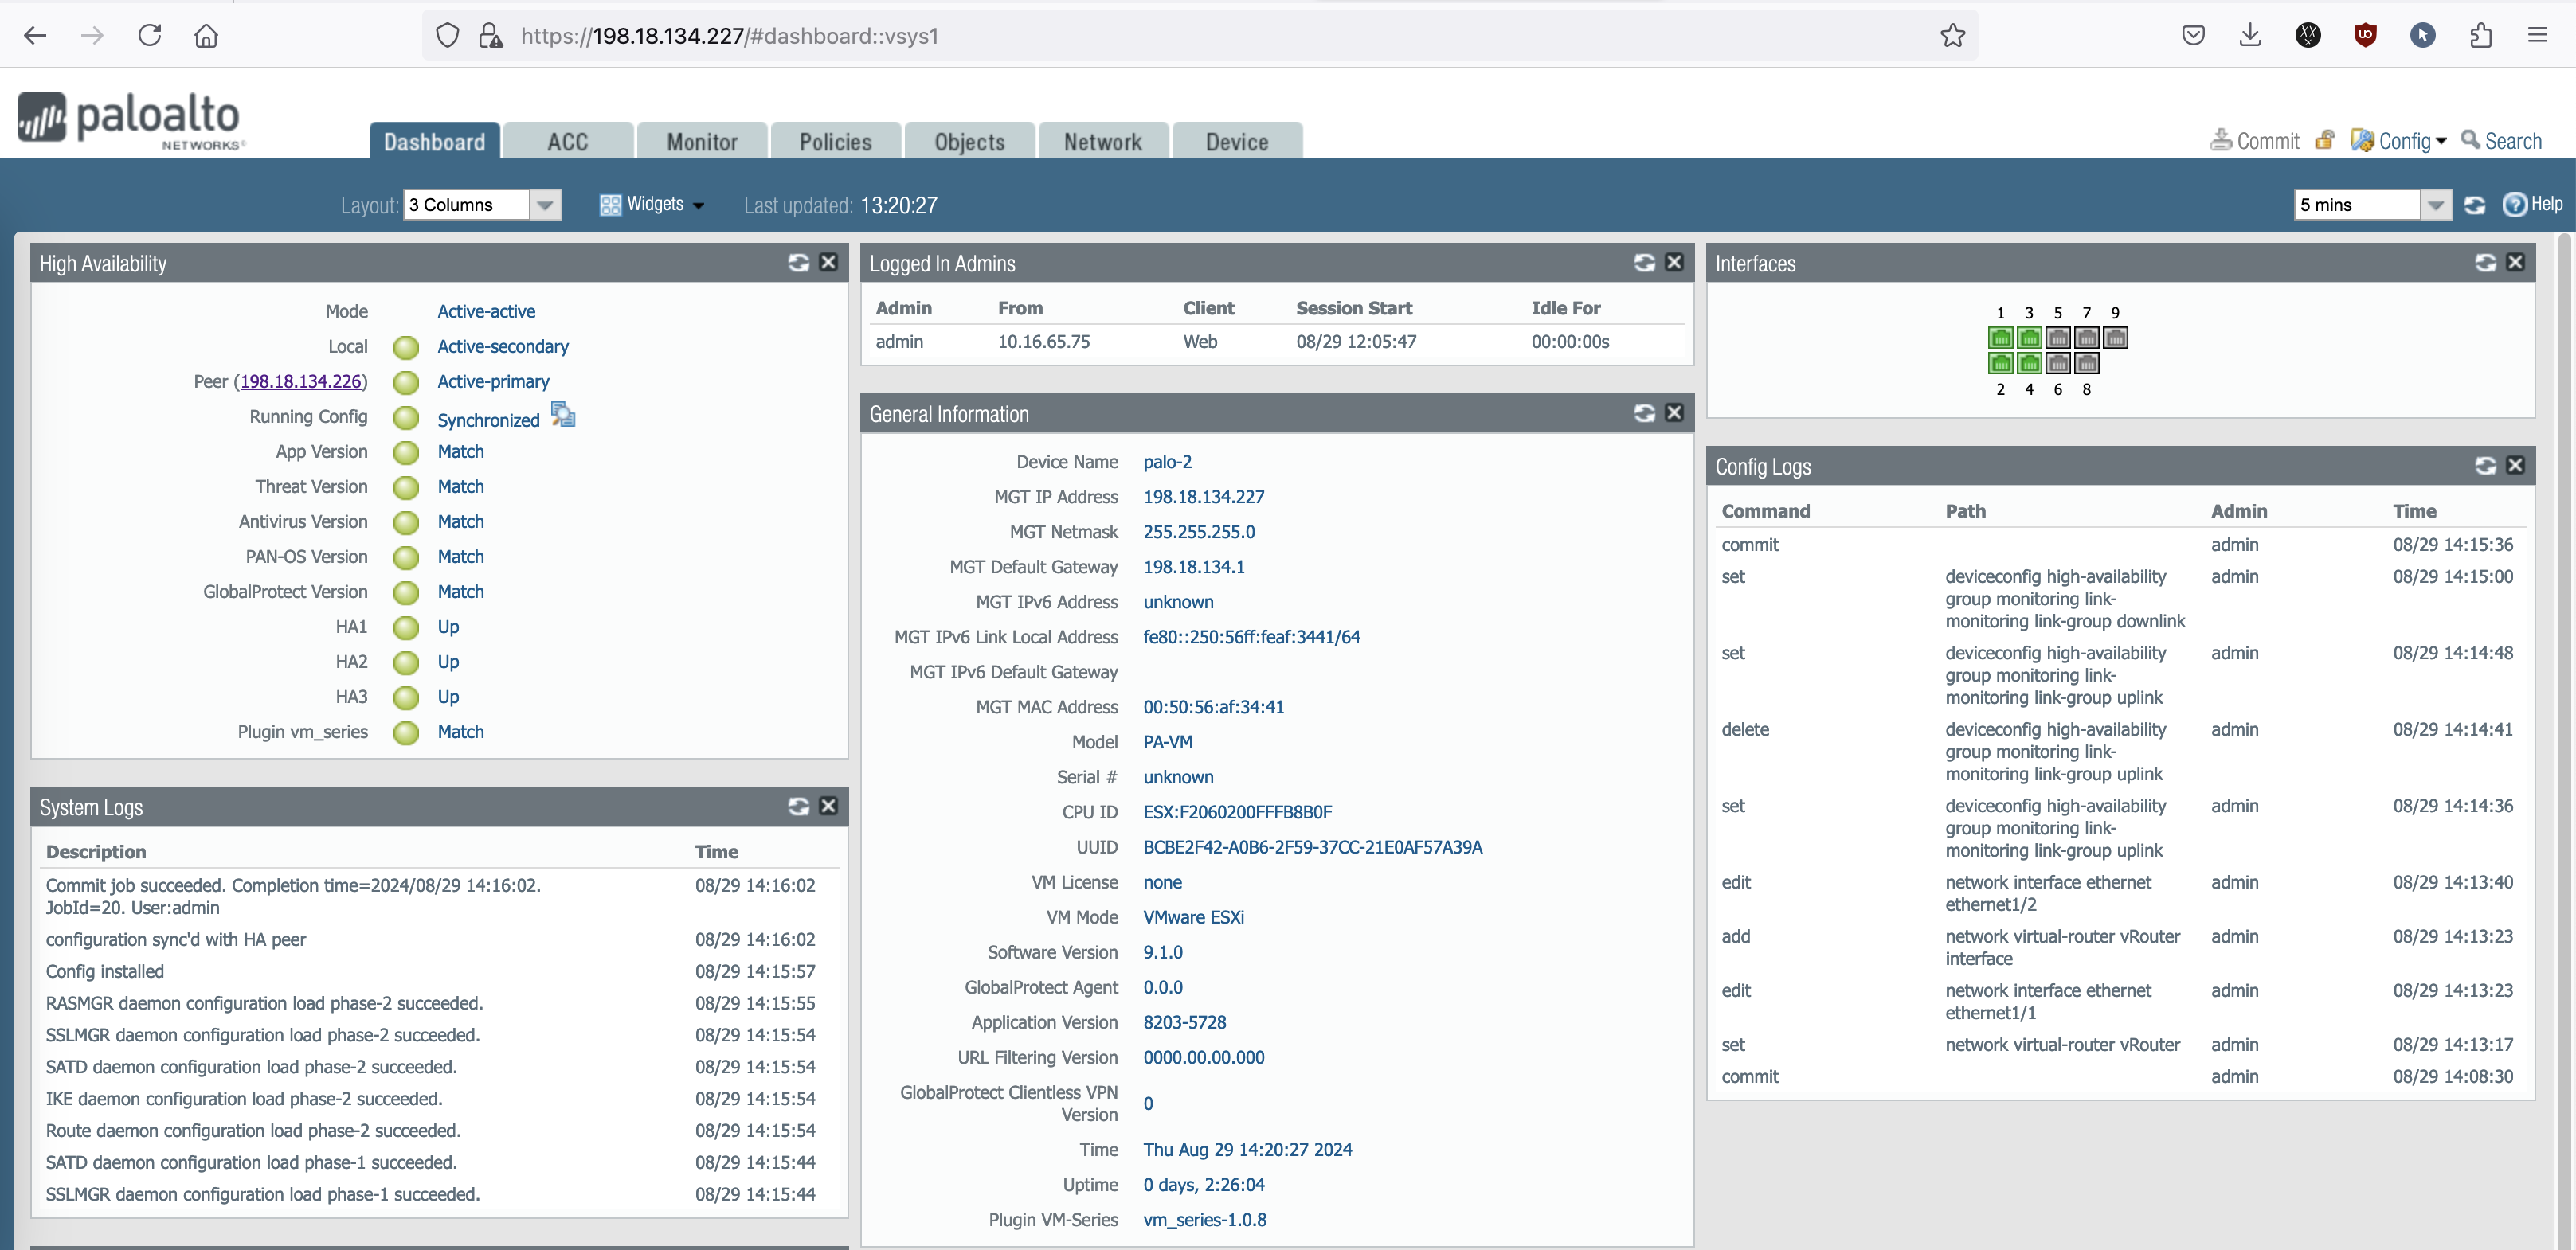This screenshot has width=2576, height=1250.
Task: Close the System Logs widget
Action: [x=828, y=806]
